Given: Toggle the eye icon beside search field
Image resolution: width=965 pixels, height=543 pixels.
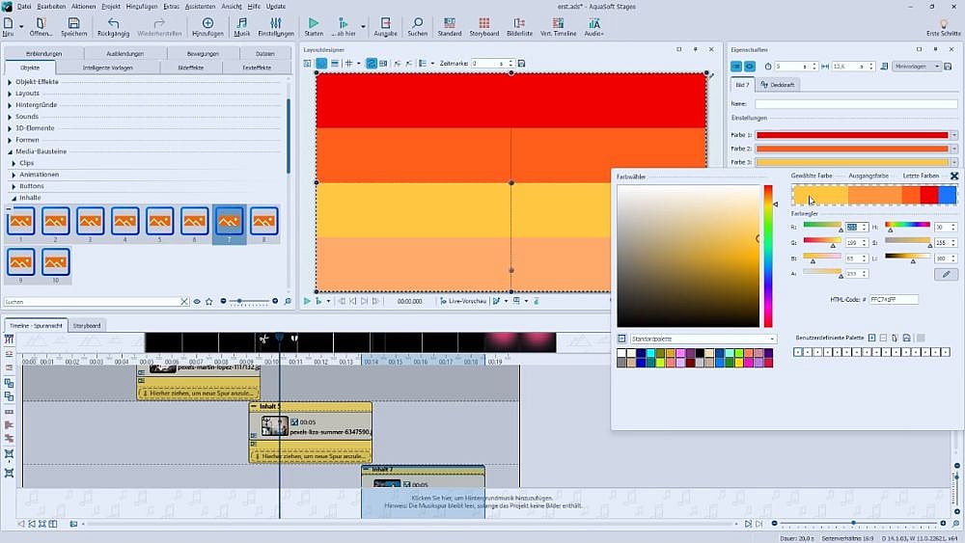Looking at the screenshot, I should [x=197, y=302].
